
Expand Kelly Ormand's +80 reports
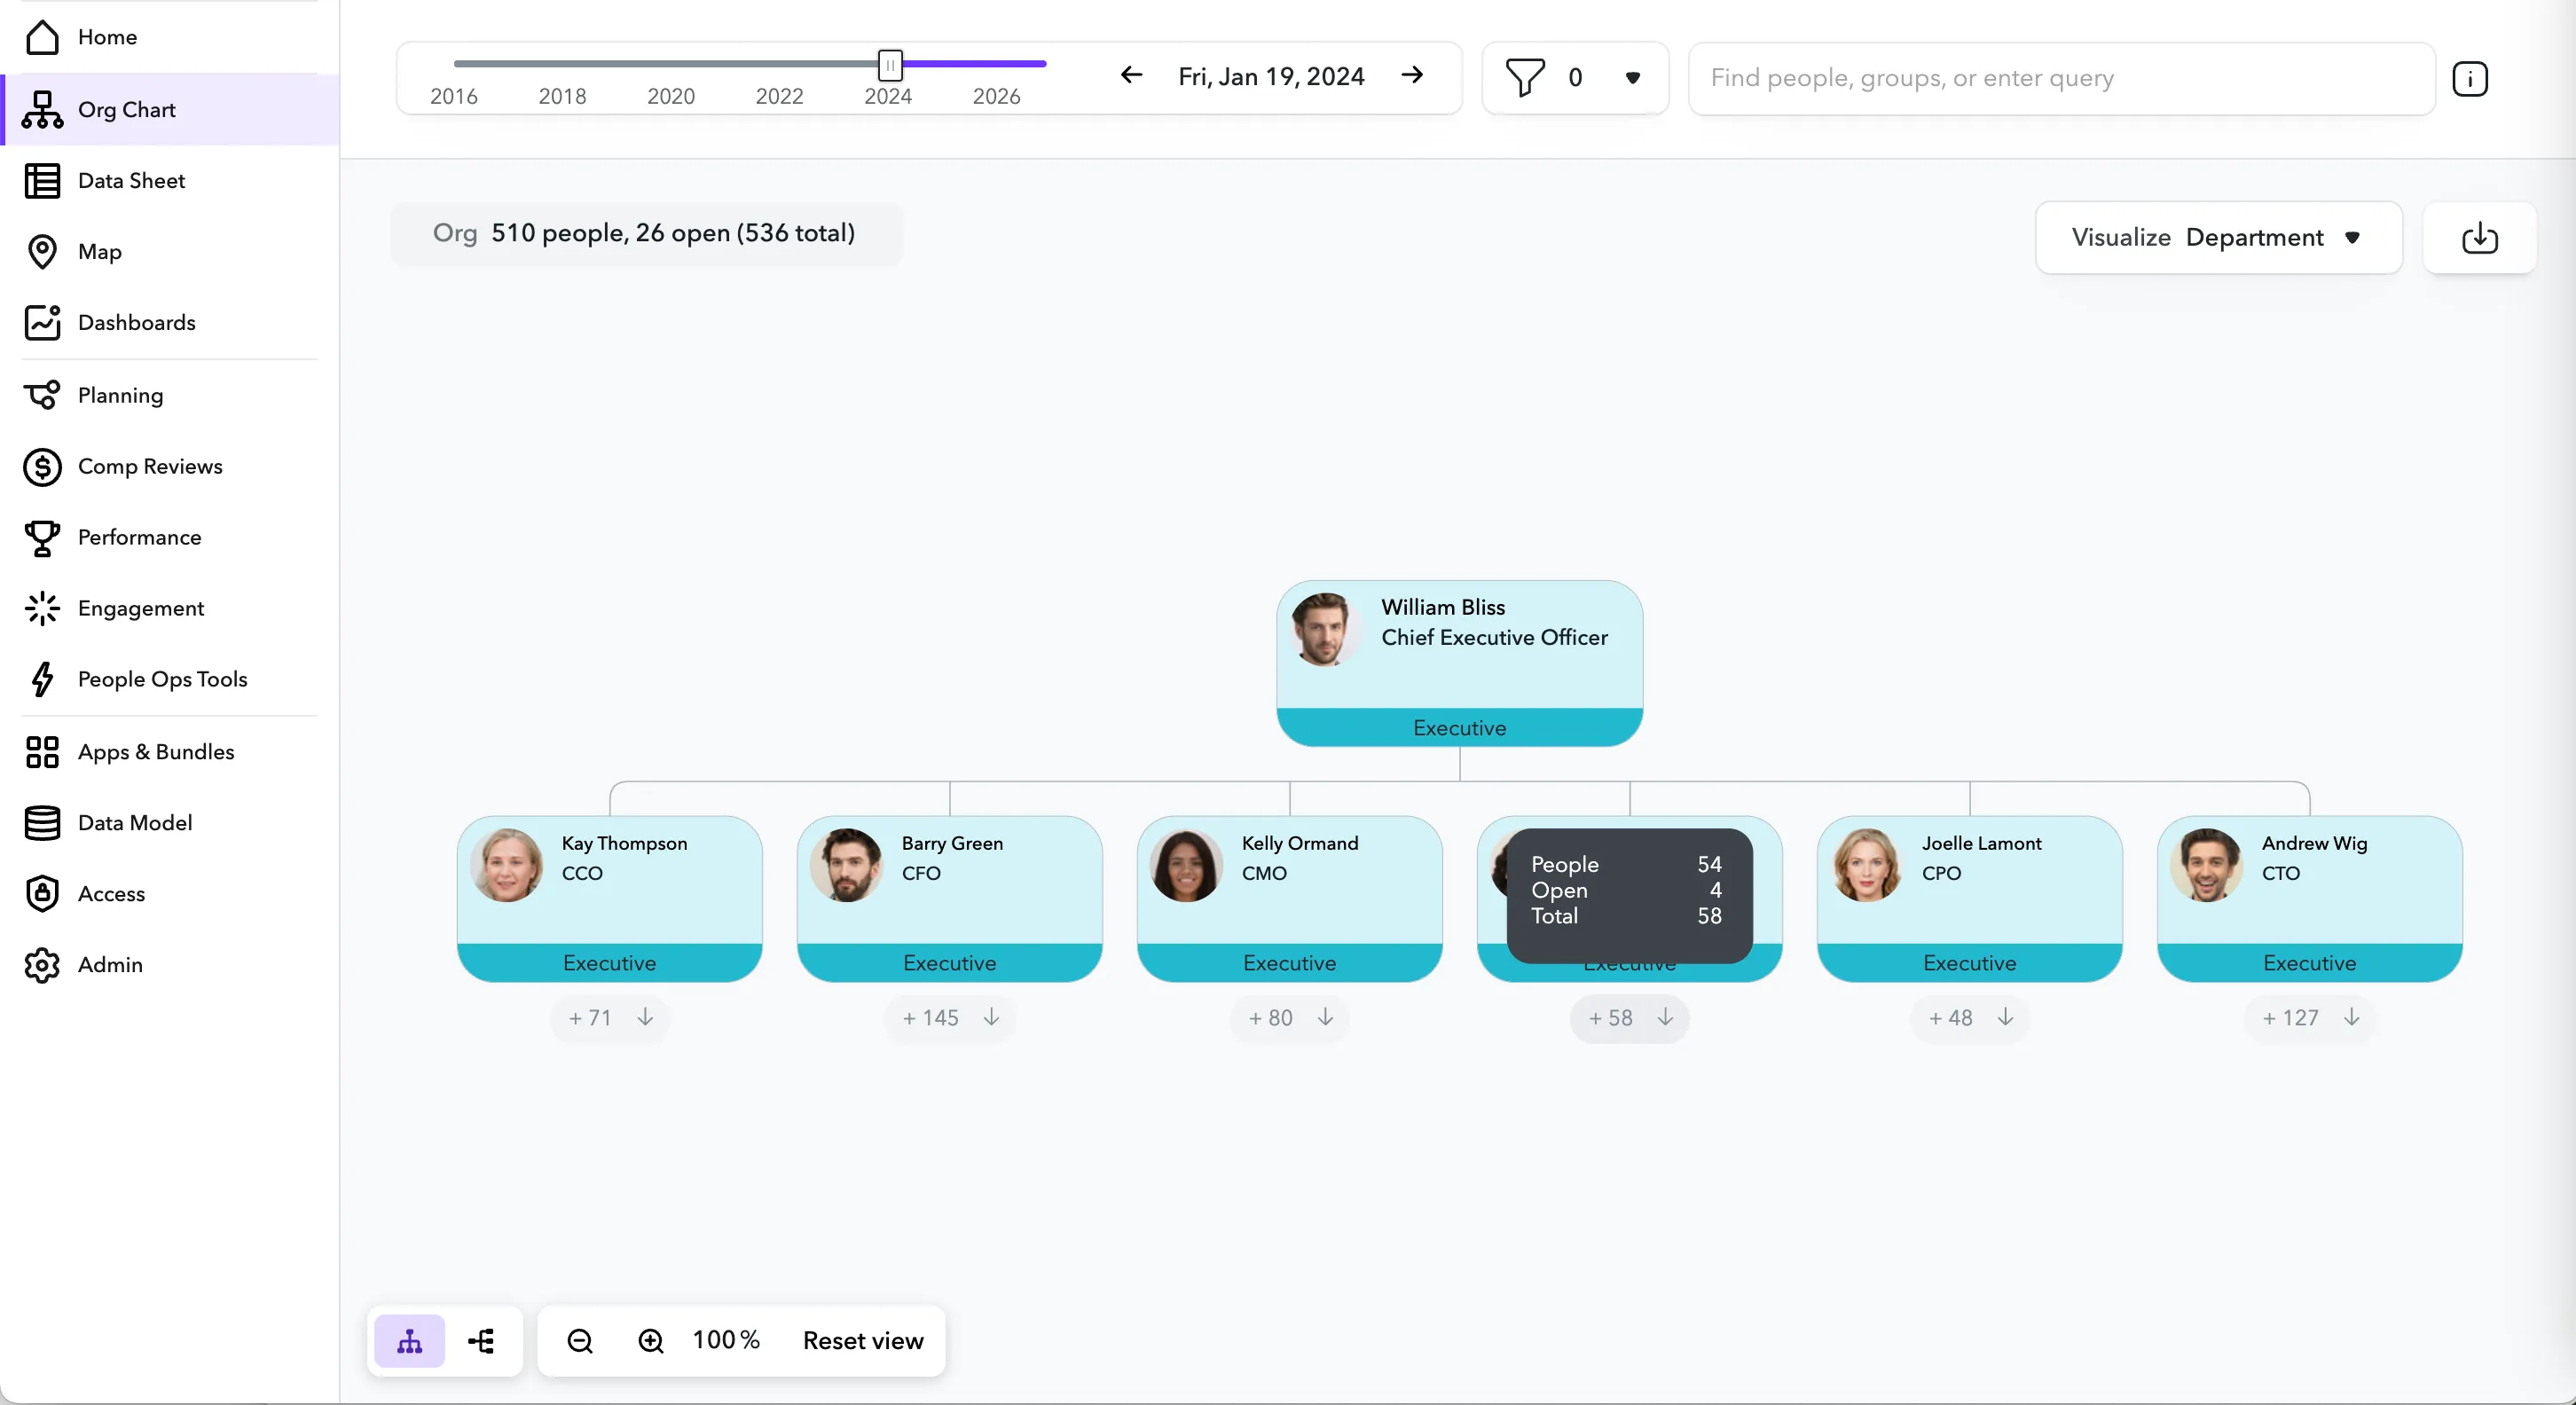point(1290,1018)
